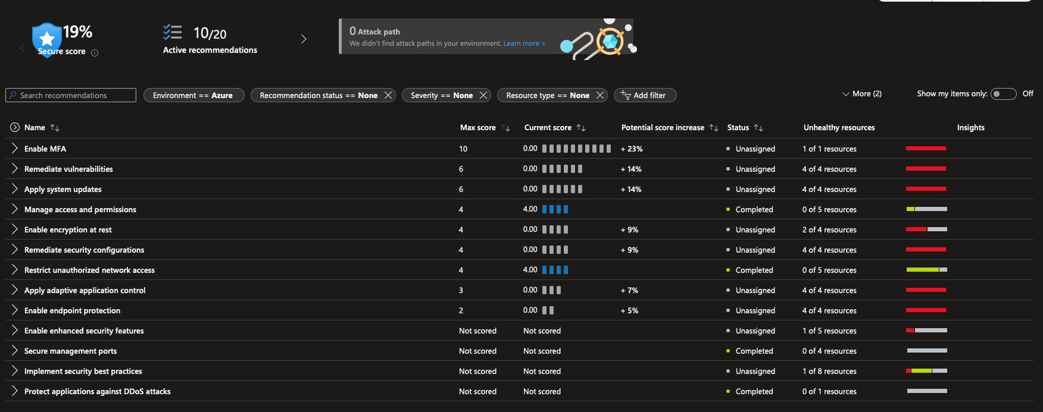Click the 10/20 Active recommendations count
Image resolution: width=1043 pixels, height=412 pixels.
click(210, 33)
